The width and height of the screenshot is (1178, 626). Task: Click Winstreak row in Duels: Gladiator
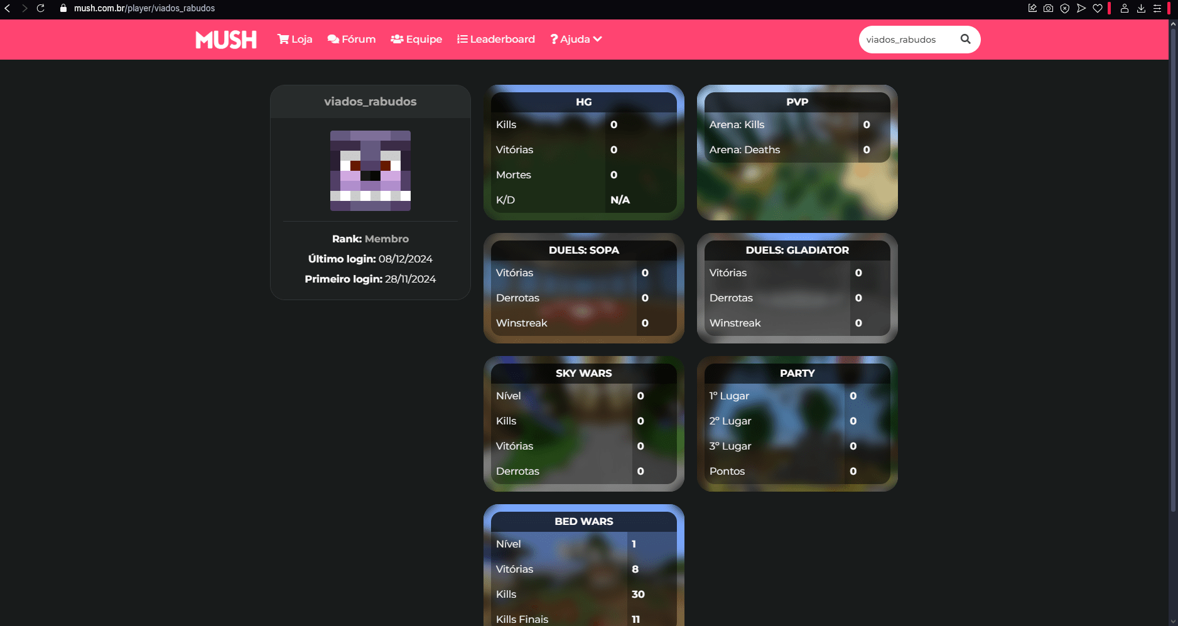pos(797,323)
